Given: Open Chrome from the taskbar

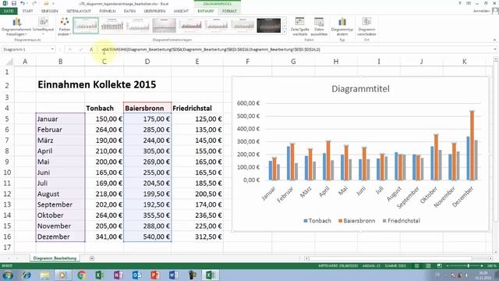Looking at the screenshot, I should 81,275.
